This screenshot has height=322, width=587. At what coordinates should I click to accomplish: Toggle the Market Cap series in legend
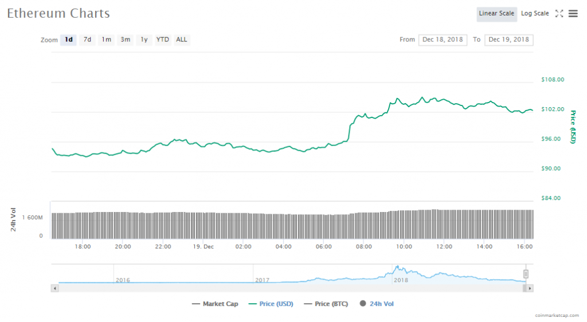coord(215,304)
